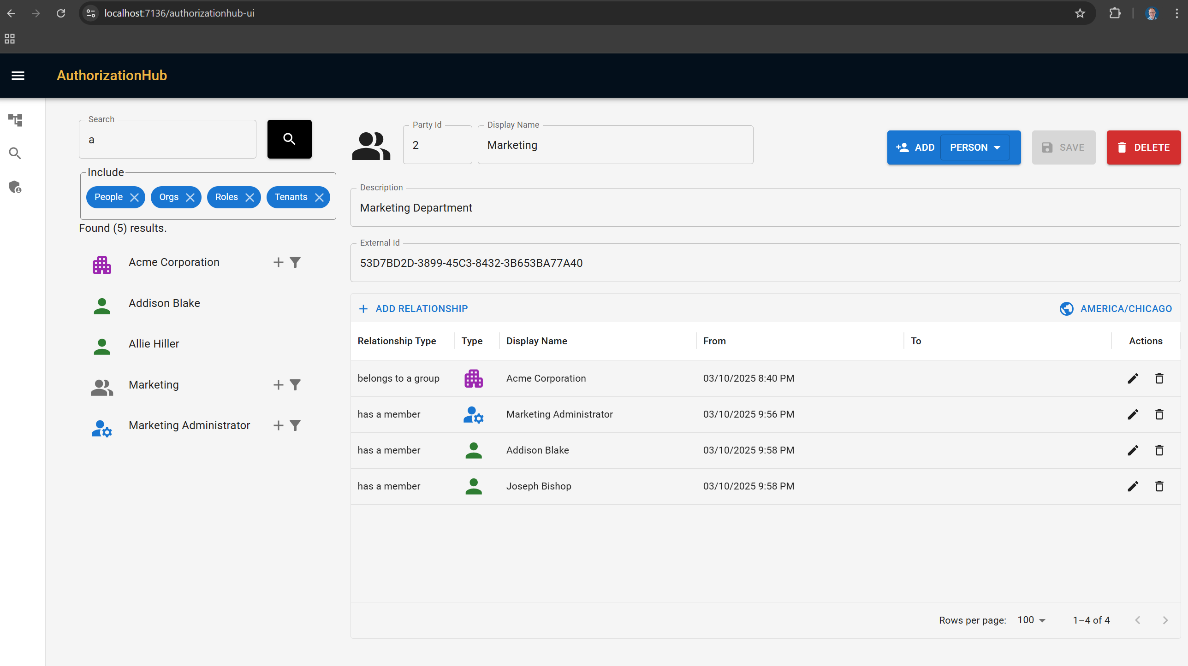
Task: Click the ADD party button
Action: click(915, 147)
